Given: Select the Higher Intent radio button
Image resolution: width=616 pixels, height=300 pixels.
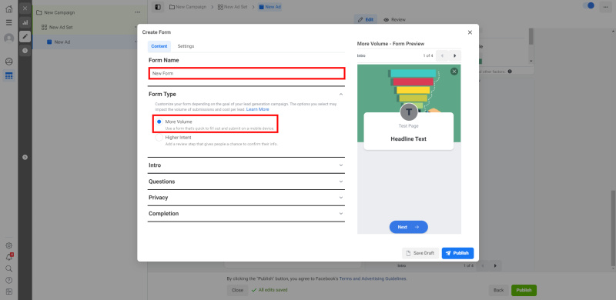Looking at the screenshot, I should pyautogui.click(x=159, y=138).
